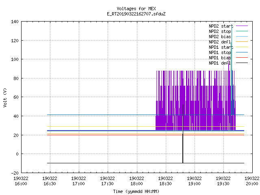
Task: Click the purple NPD2 start legend line
Action: [x=242, y=26]
